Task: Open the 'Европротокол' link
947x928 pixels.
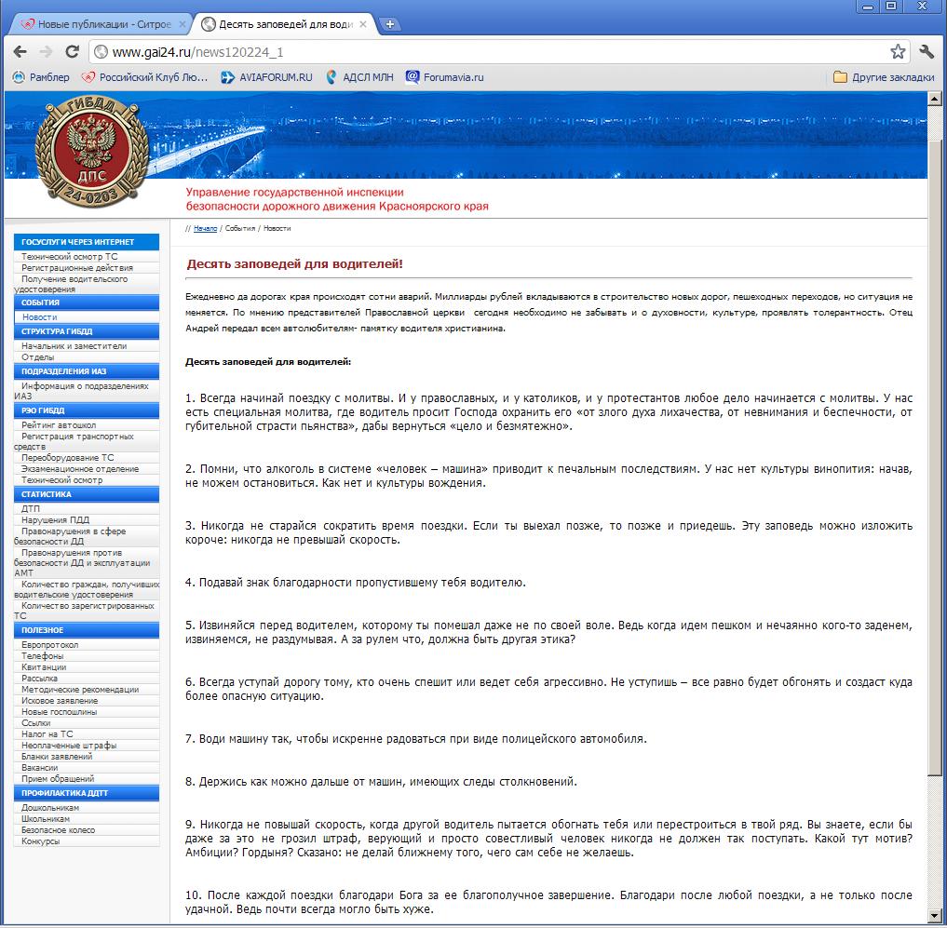Action: 50,645
